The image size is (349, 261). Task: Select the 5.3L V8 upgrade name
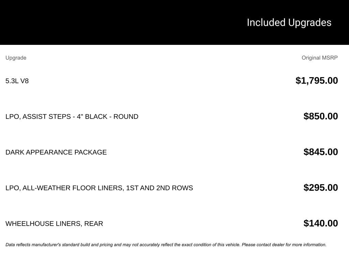click(17, 81)
